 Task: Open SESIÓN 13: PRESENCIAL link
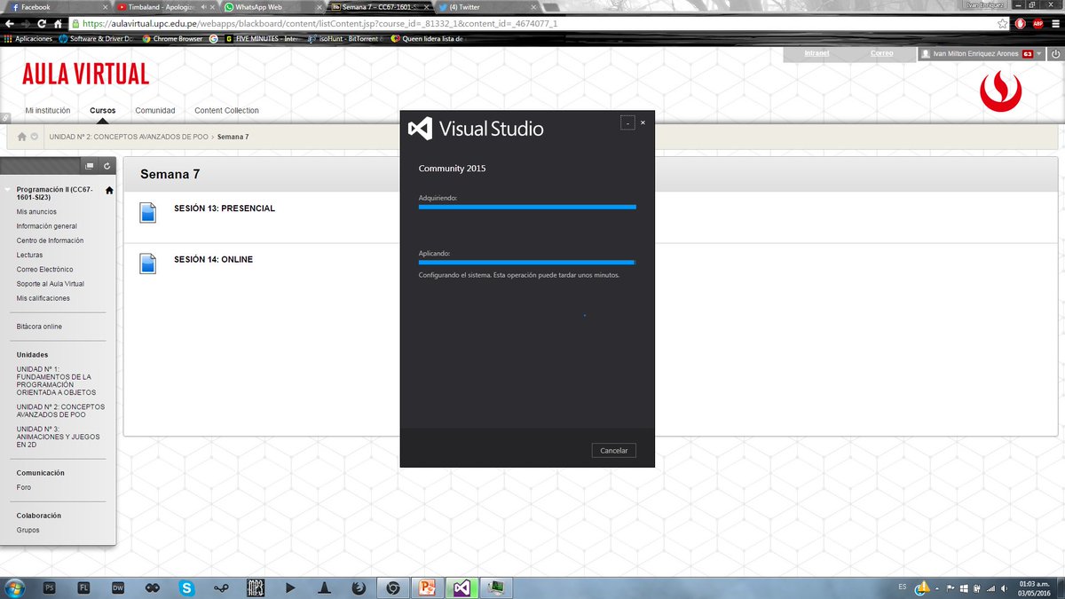pos(225,209)
